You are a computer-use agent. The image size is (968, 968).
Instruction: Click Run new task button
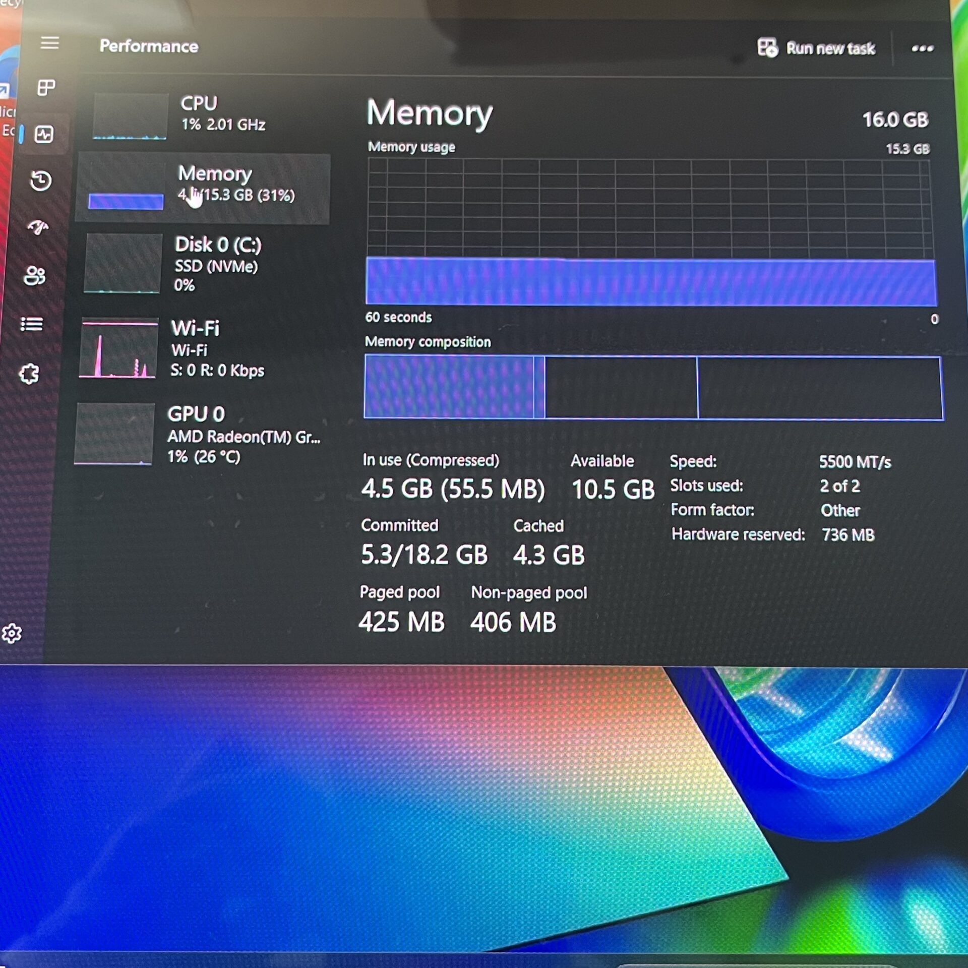coord(816,48)
